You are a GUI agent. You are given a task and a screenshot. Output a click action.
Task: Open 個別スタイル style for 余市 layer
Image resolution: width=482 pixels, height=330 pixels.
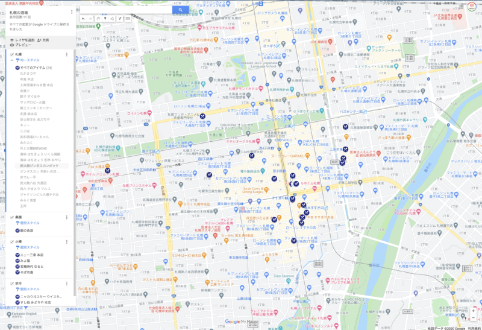[x=28, y=289]
